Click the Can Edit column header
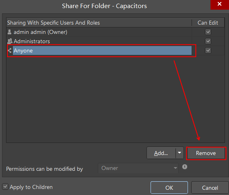Viewport: 229px width, 195px height. coord(208,23)
